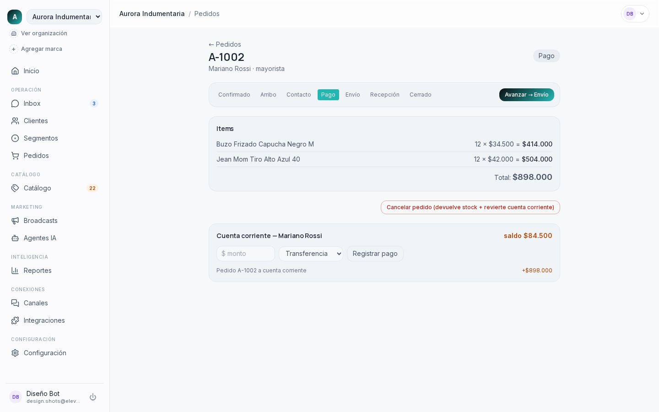Click Registrar pago button
Image resolution: width=659 pixels, height=412 pixels.
(x=375, y=254)
